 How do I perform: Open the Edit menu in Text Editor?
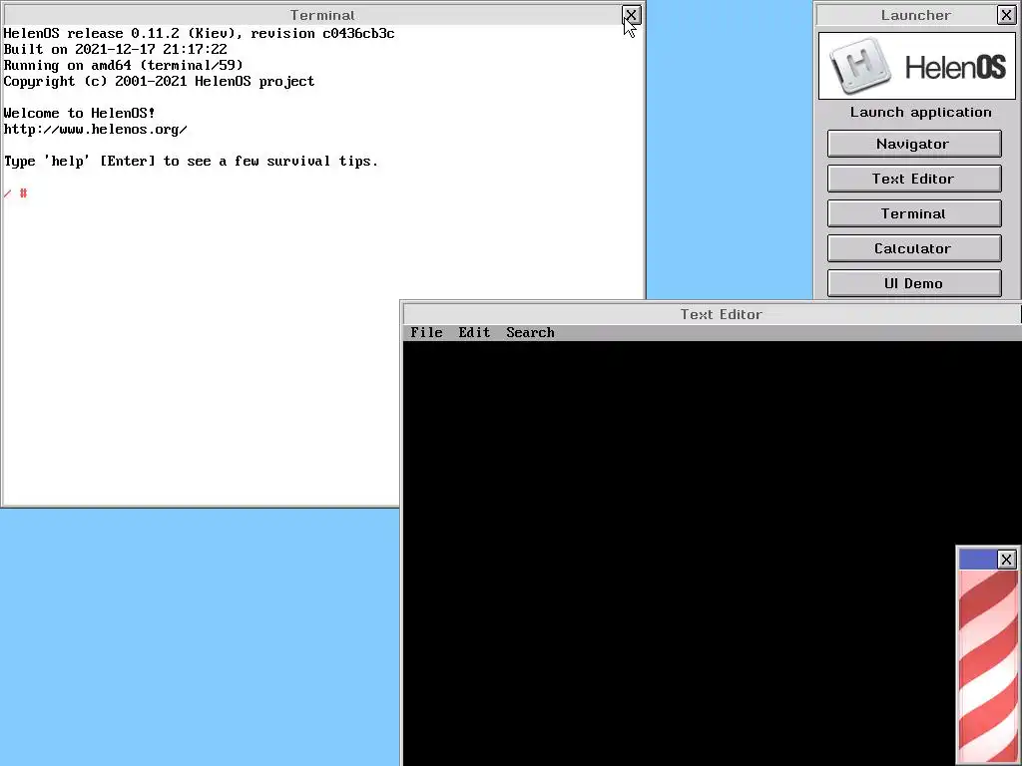[x=474, y=332]
